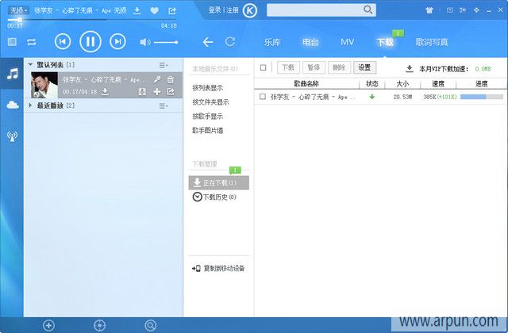Choose 按列表显示 view

click(x=208, y=88)
